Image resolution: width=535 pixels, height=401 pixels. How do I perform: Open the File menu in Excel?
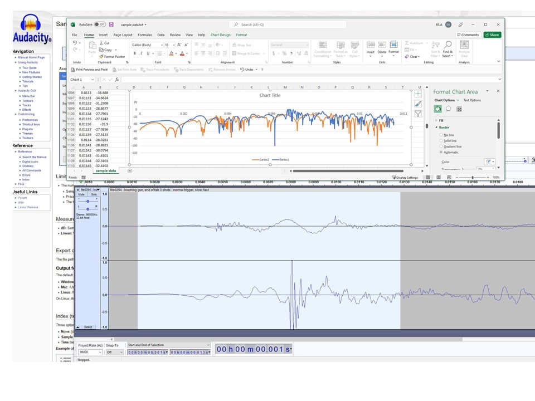coord(74,35)
